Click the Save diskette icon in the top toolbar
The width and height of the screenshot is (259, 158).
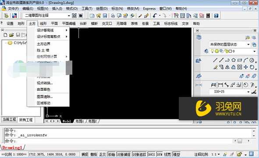click(x=105, y=16)
